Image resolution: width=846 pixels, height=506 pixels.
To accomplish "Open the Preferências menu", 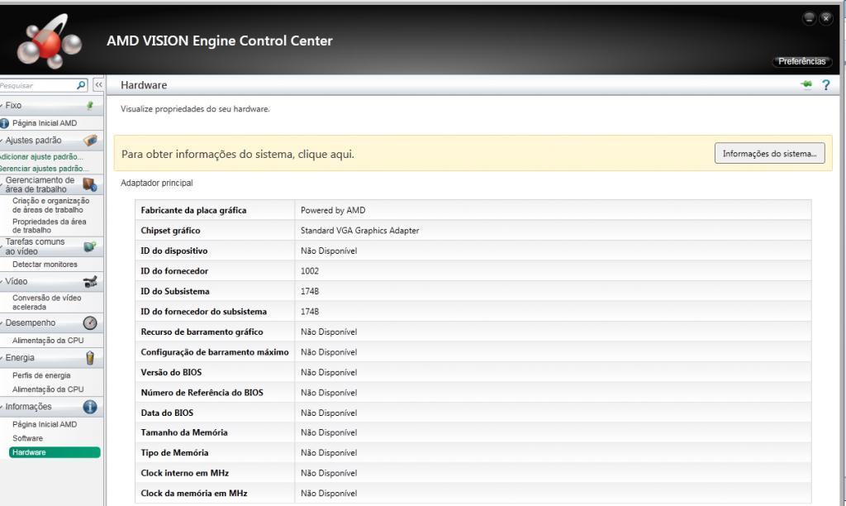I will 801,61.
